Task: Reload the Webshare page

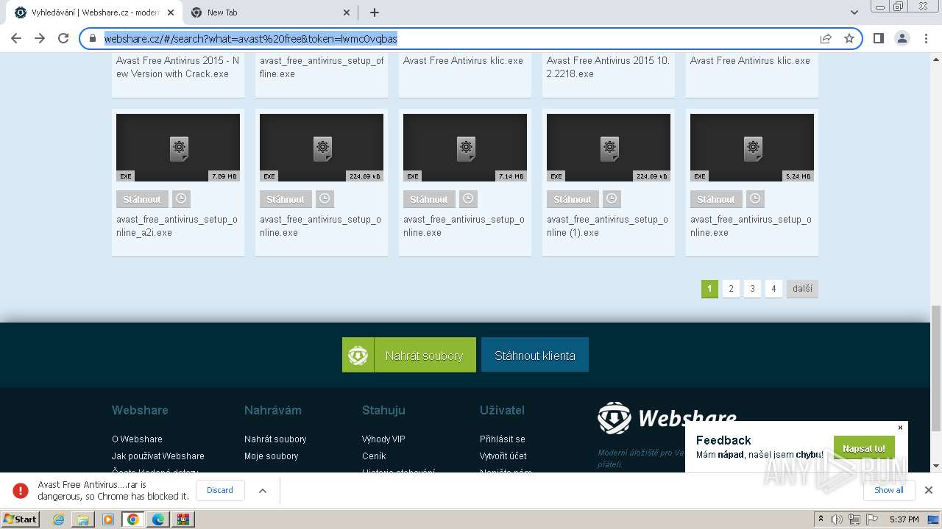Action: [x=63, y=38]
